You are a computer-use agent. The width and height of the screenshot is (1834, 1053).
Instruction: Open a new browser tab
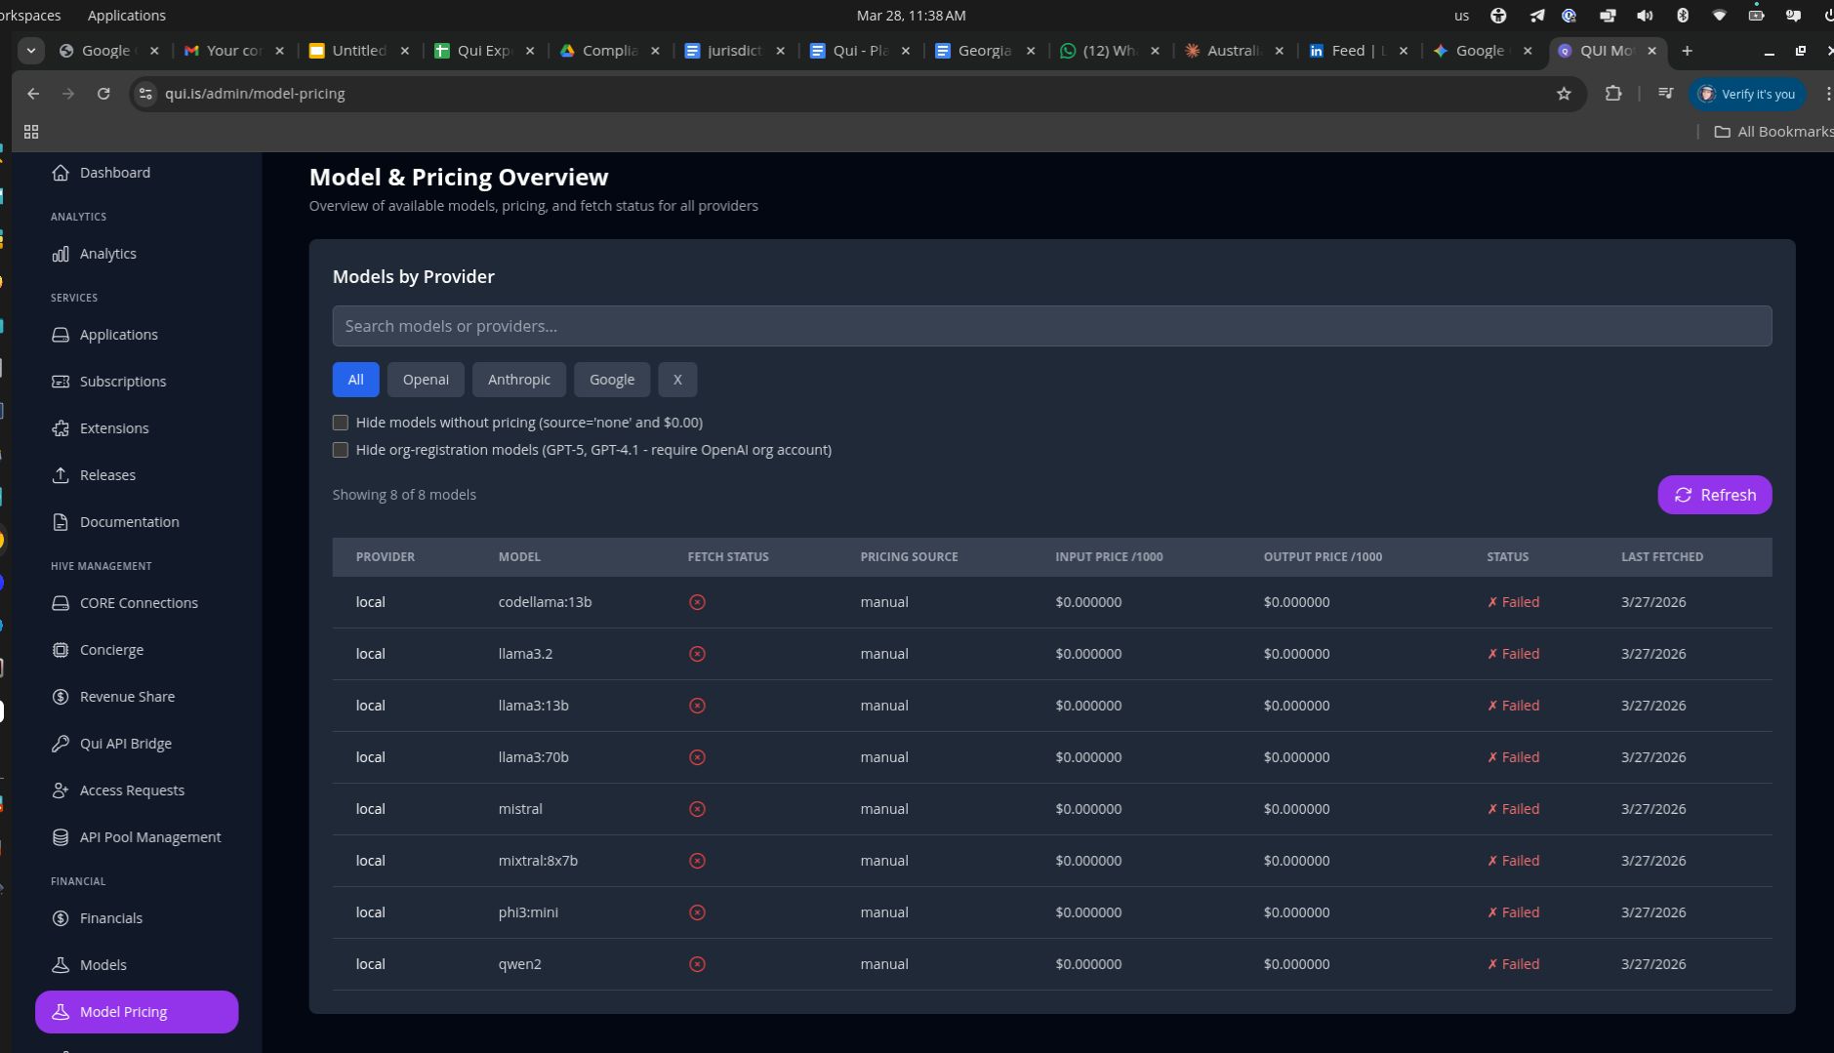pyautogui.click(x=1687, y=51)
